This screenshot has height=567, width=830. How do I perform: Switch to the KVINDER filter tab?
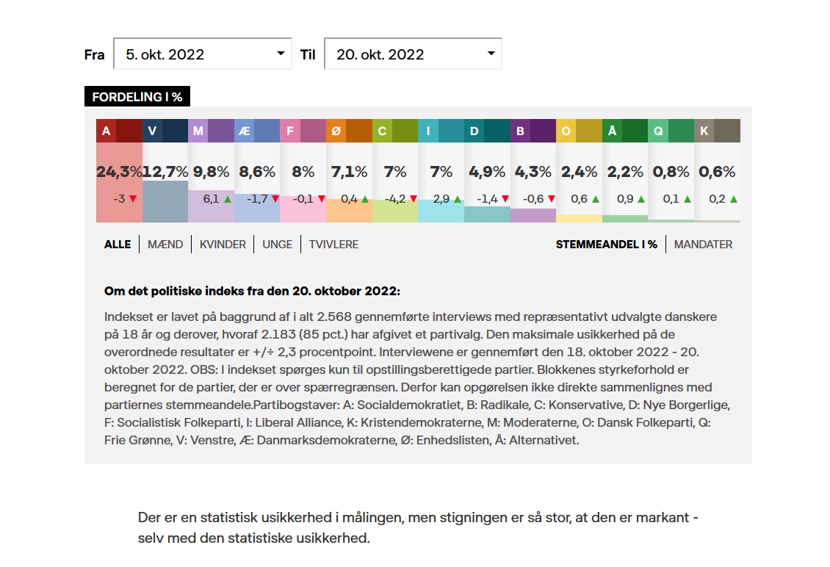pyautogui.click(x=223, y=245)
